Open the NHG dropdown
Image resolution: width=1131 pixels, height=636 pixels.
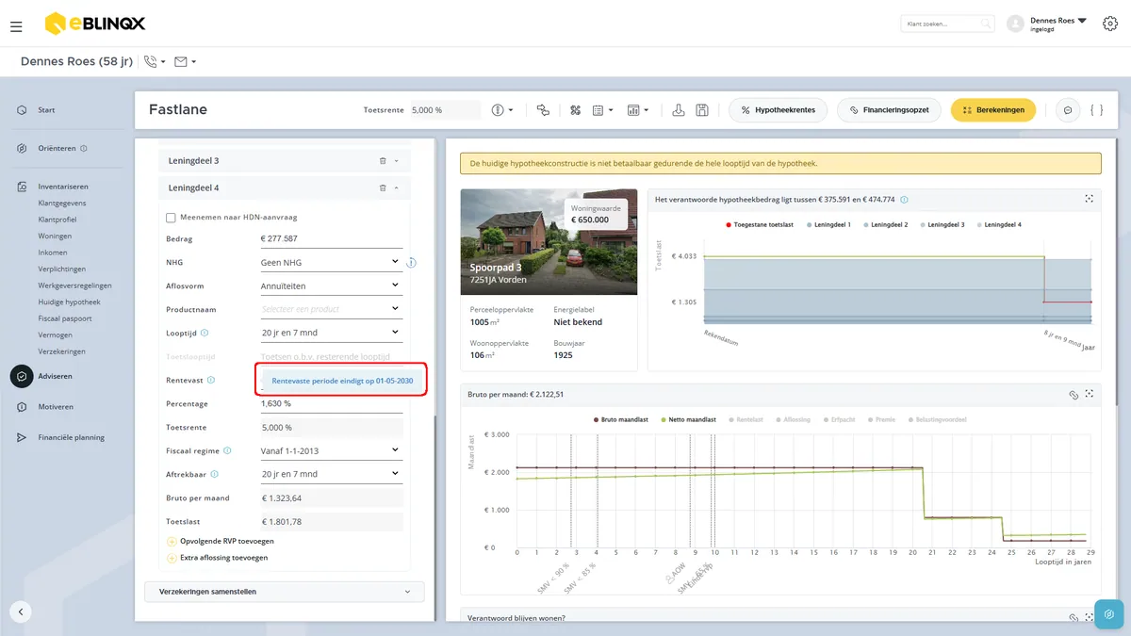(331, 262)
